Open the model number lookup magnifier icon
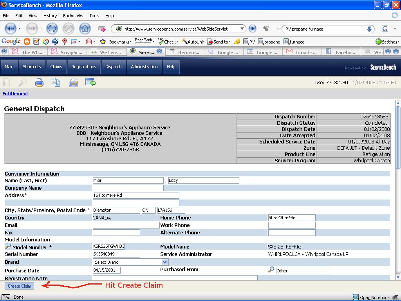The image size is (401, 301). pos(8,246)
